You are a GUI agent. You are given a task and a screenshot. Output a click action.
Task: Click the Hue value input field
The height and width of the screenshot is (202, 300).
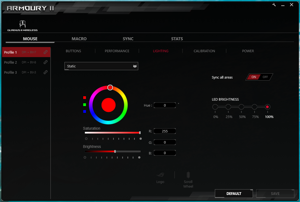coord(165,105)
